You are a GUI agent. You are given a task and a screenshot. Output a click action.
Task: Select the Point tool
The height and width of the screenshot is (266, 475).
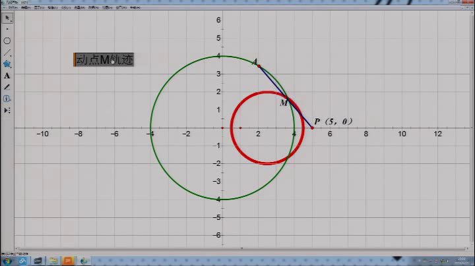[7, 29]
